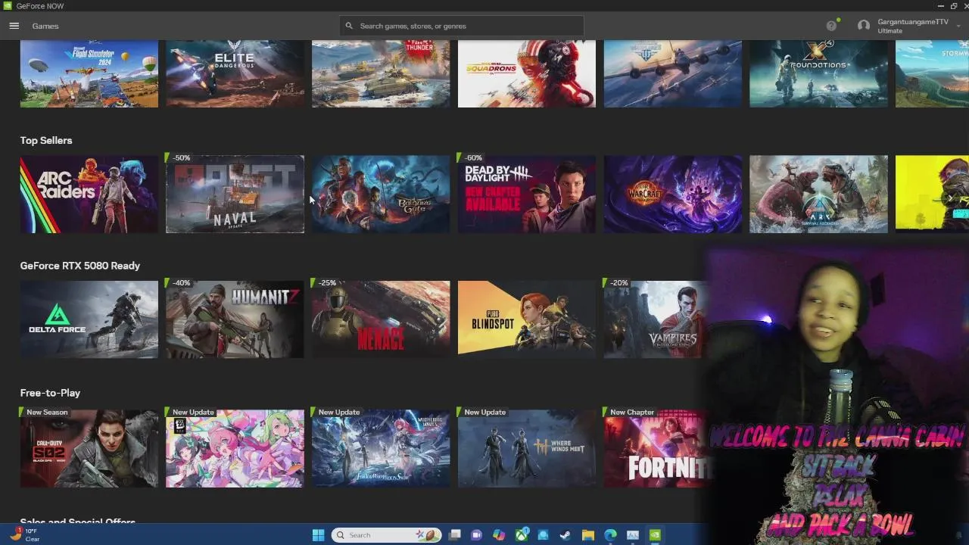This screenshot has height=545, width=969.
Task: Open the Call of Duty New Season tile
Action: (89, 448)
